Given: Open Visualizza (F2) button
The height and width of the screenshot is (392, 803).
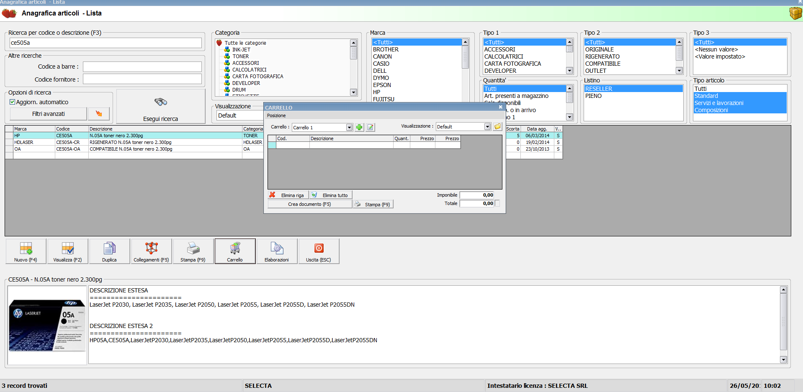Looking at the screenshot, I should point(67,251).
